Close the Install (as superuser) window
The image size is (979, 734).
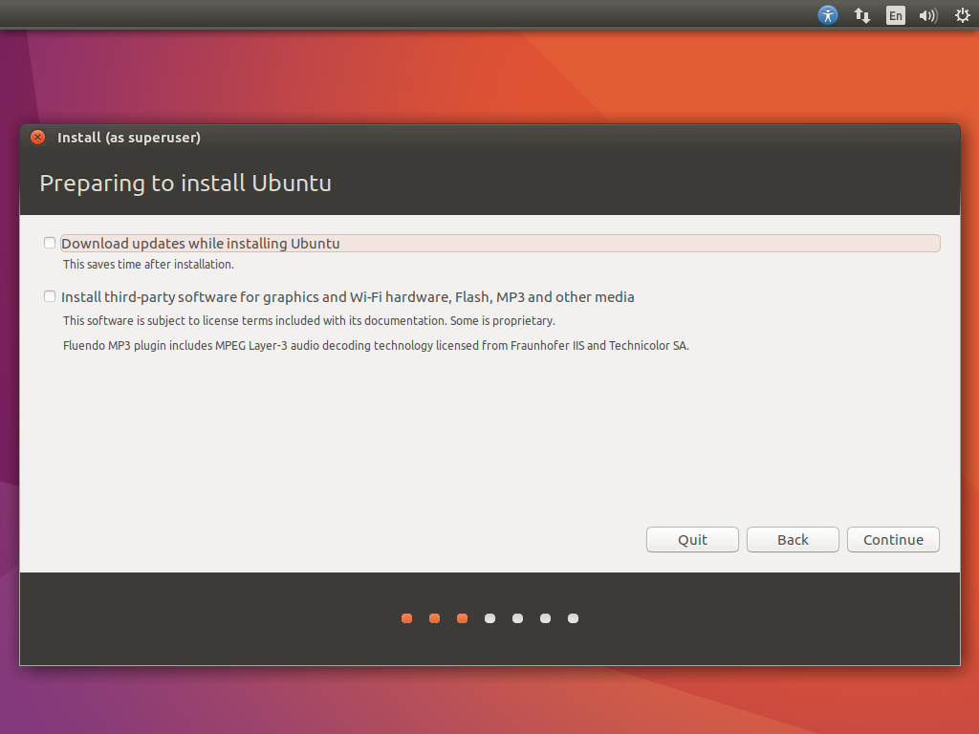[37, 138]
